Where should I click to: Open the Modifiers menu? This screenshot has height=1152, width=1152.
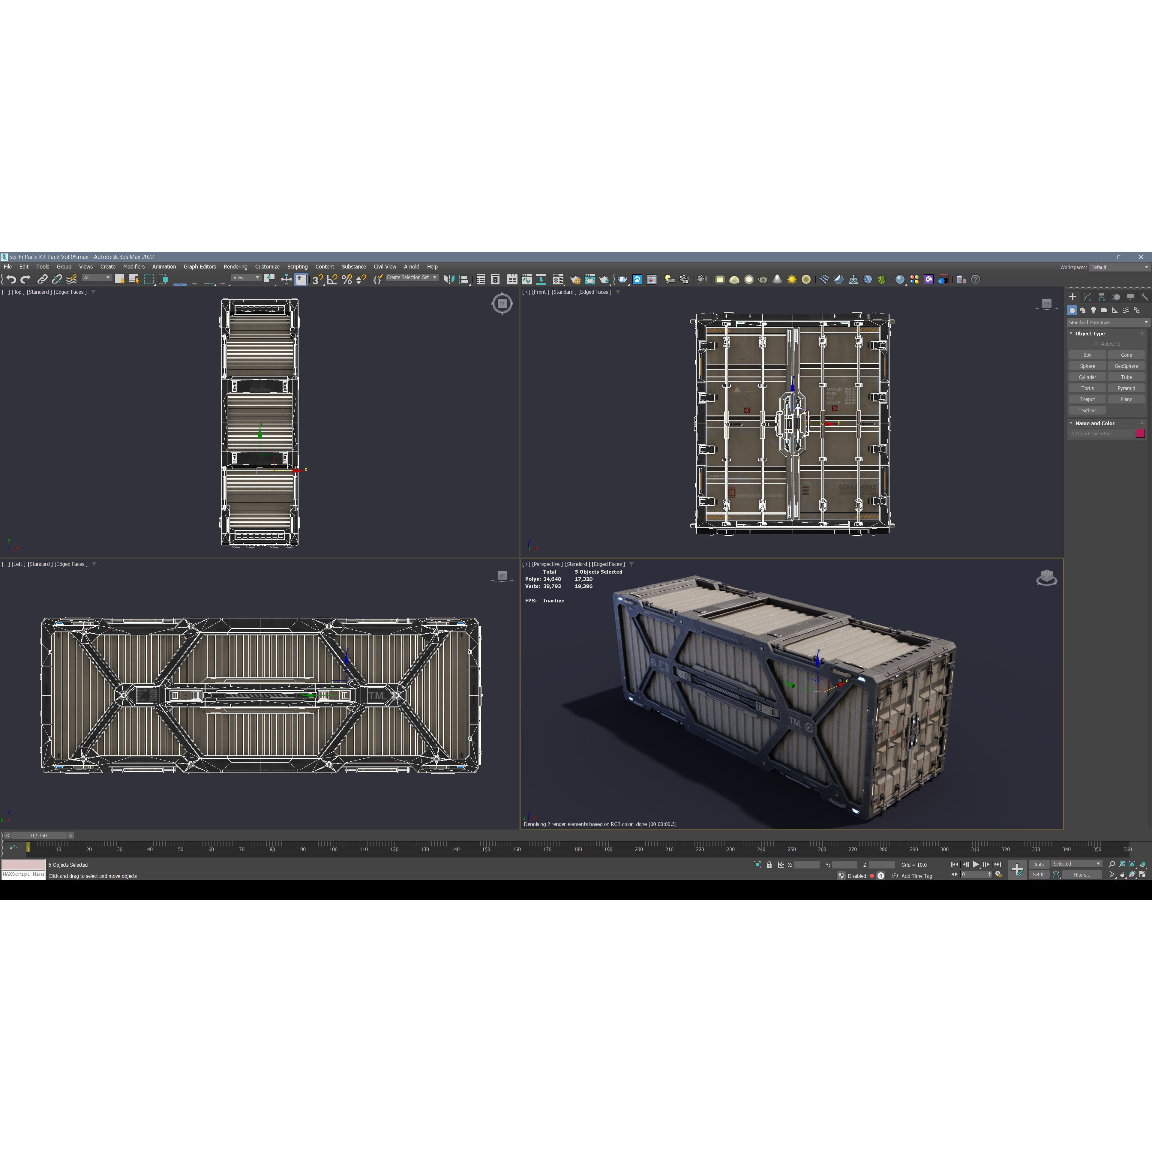pyautogui.click(x=133, y=266)
